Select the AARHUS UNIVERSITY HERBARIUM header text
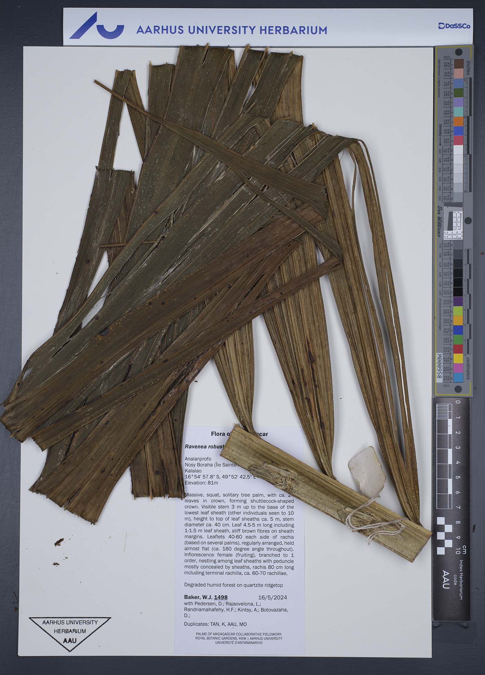 [231, 30]
